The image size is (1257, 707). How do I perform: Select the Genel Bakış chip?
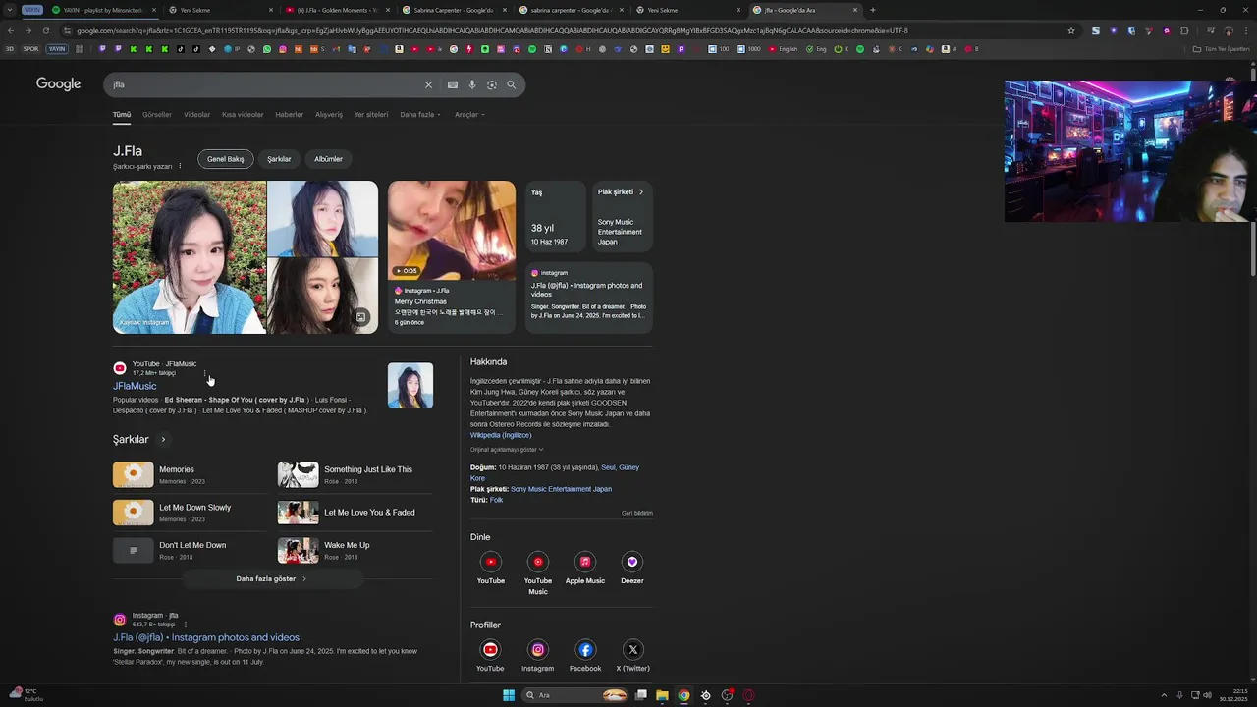225,159
